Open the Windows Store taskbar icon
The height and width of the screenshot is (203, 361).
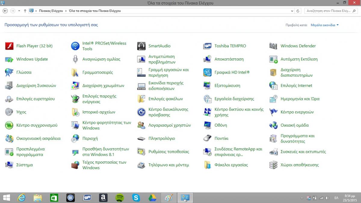(54, 198)
